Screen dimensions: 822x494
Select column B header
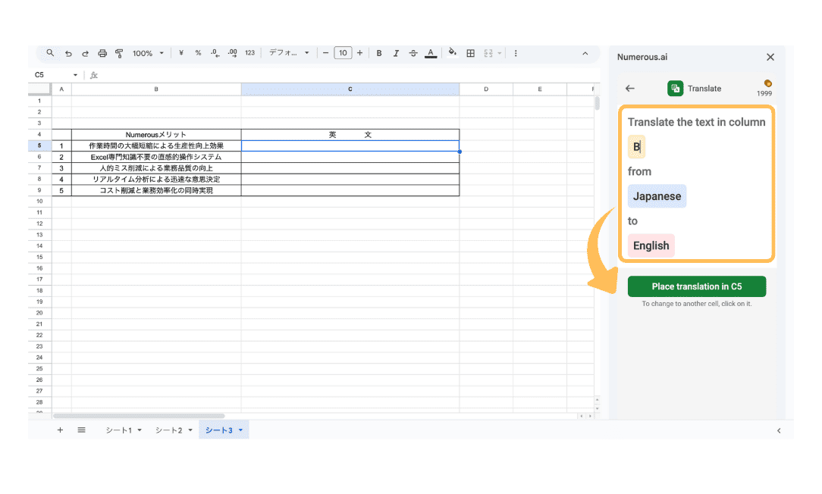156,89
